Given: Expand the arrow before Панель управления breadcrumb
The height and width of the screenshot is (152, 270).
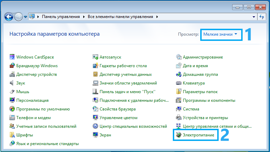Looking at the screenshot, I should tap(38, 17).
